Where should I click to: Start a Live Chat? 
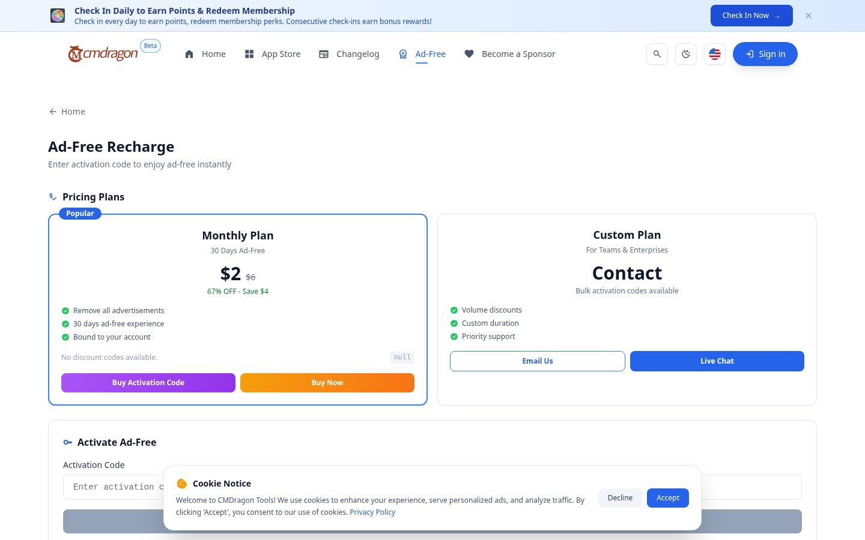[x=717, y=361]
